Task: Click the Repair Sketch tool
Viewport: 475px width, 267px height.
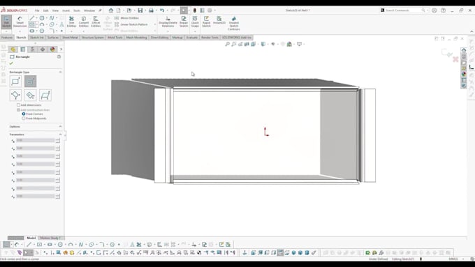Action: pos(184,22)
